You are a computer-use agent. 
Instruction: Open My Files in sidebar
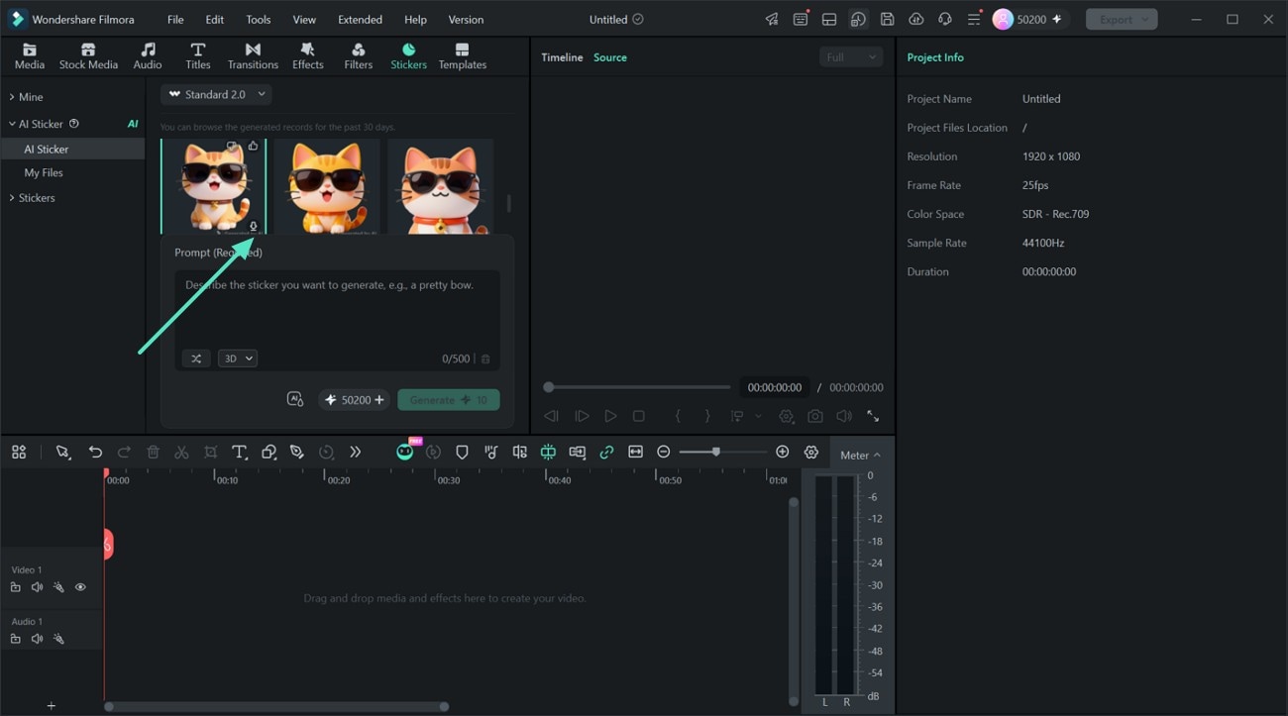coord(44,172)
